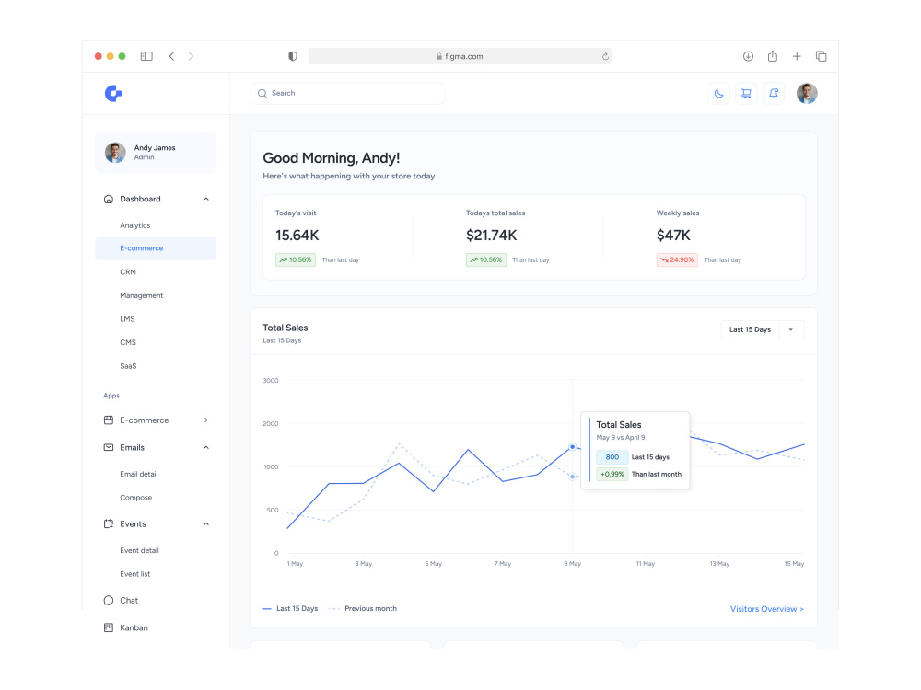
Task: Open CRM dashboard item
Action: (x=128, y=272)
